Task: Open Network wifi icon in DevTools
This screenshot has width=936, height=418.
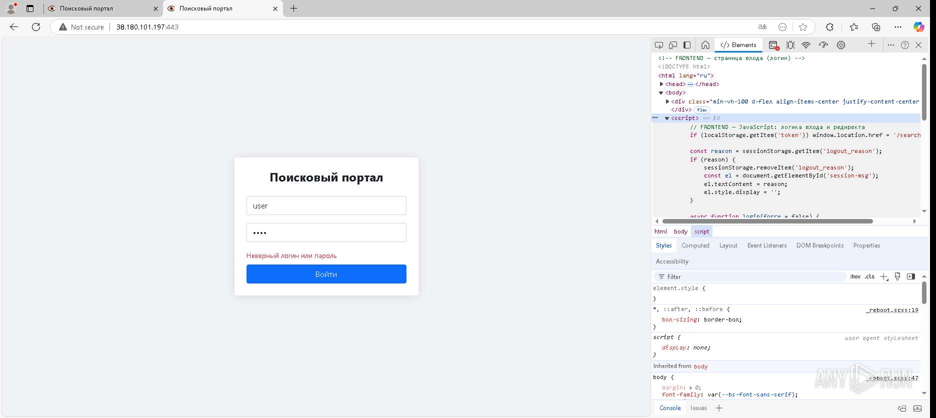Action: 806,45
